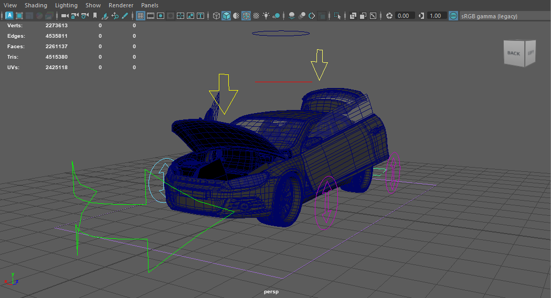The width and height of the screenshot is (551, 298).
Task: Open Camera Attributes from the toolbar
Action: [x=85, y=16]
